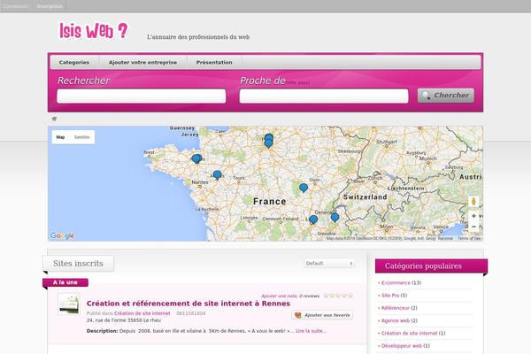The image size is (531, 354).
Task: Click the Inscription link in top bar
Action: pyautogui.click(x=50, y=6)
